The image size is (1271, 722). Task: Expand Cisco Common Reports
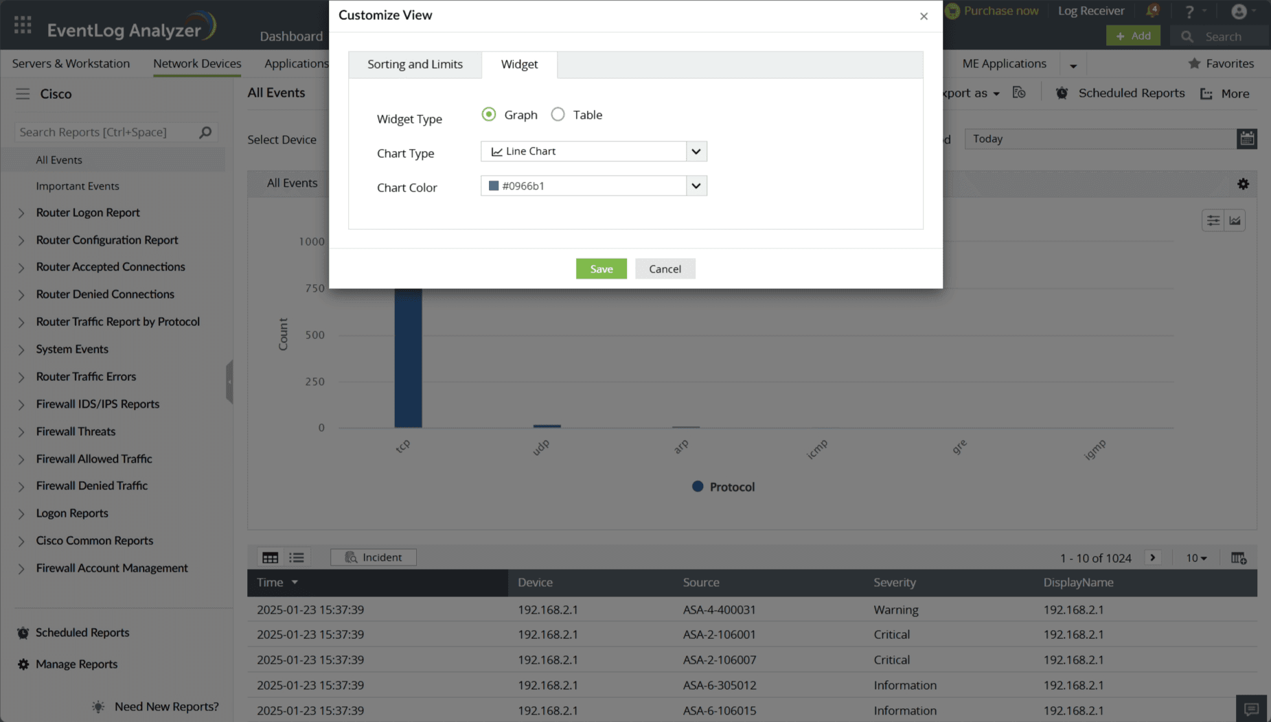[x=21, y=541]
